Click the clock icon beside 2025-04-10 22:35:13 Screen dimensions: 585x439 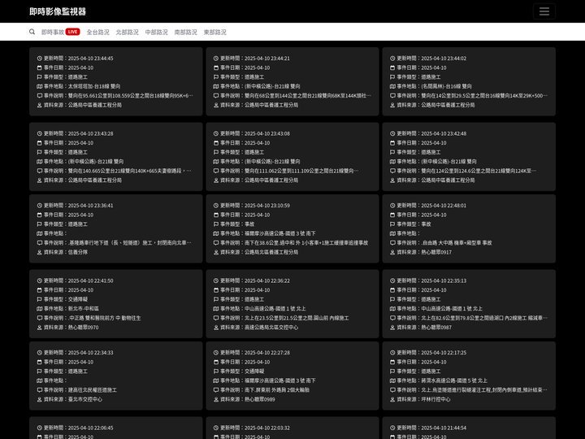click(x=392, y=280)
